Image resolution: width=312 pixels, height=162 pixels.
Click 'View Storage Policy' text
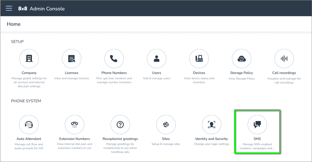241,79
